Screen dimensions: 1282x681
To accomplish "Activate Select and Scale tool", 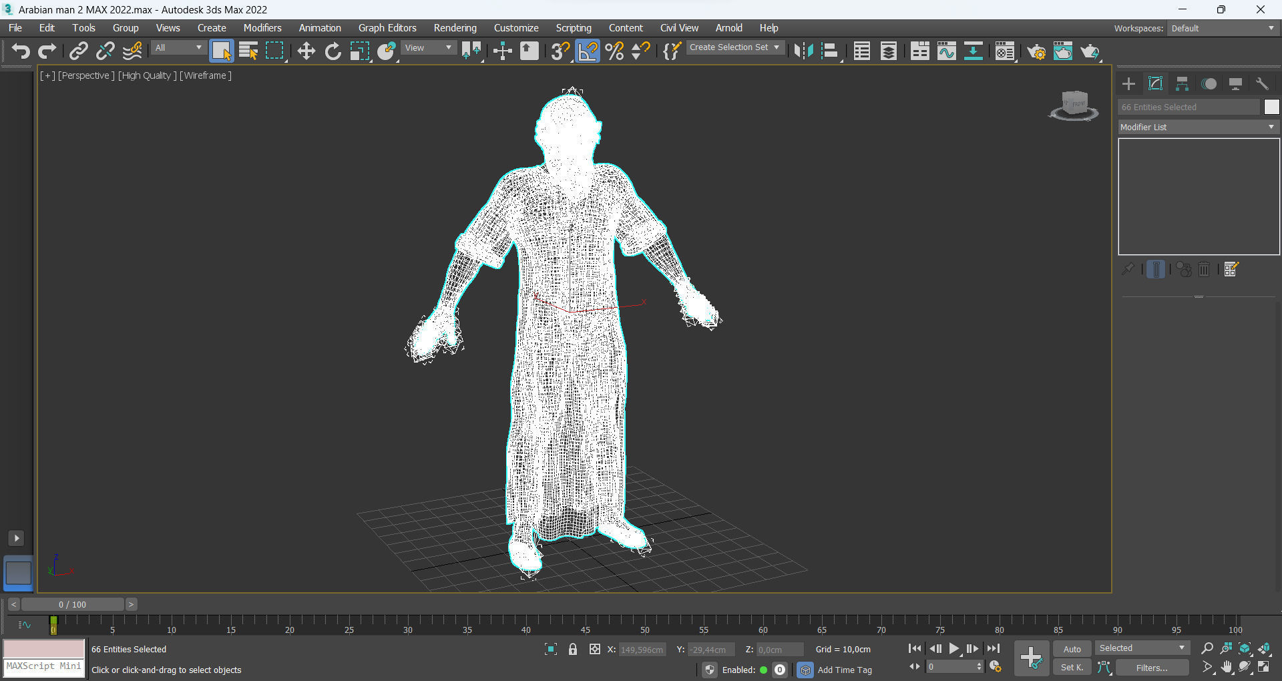I will point(360,51).
